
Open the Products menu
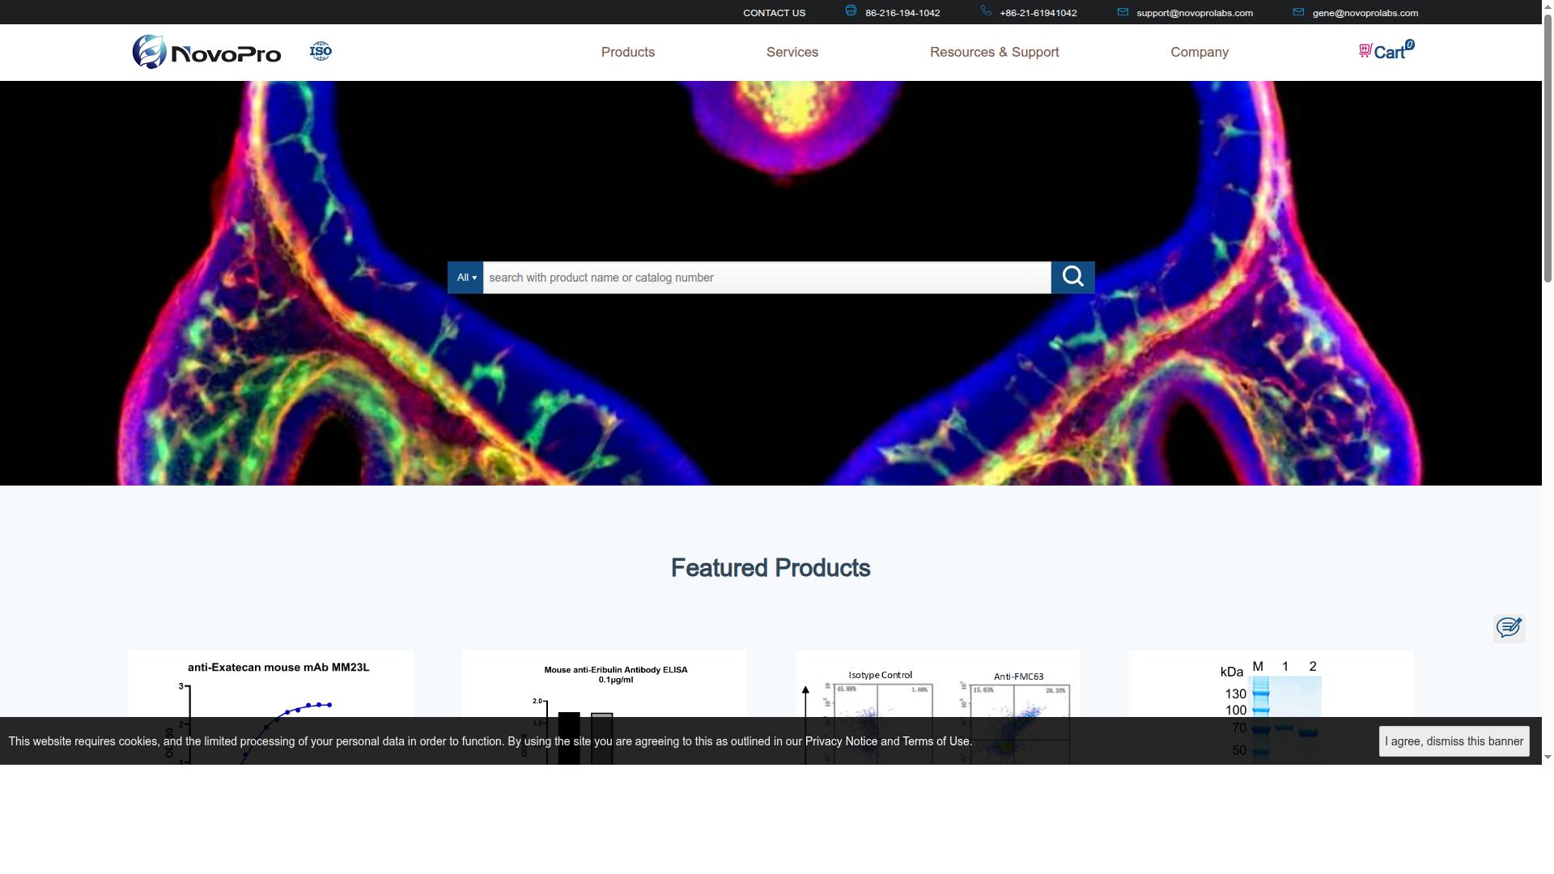pyautogui.click(x=628, y=52)
